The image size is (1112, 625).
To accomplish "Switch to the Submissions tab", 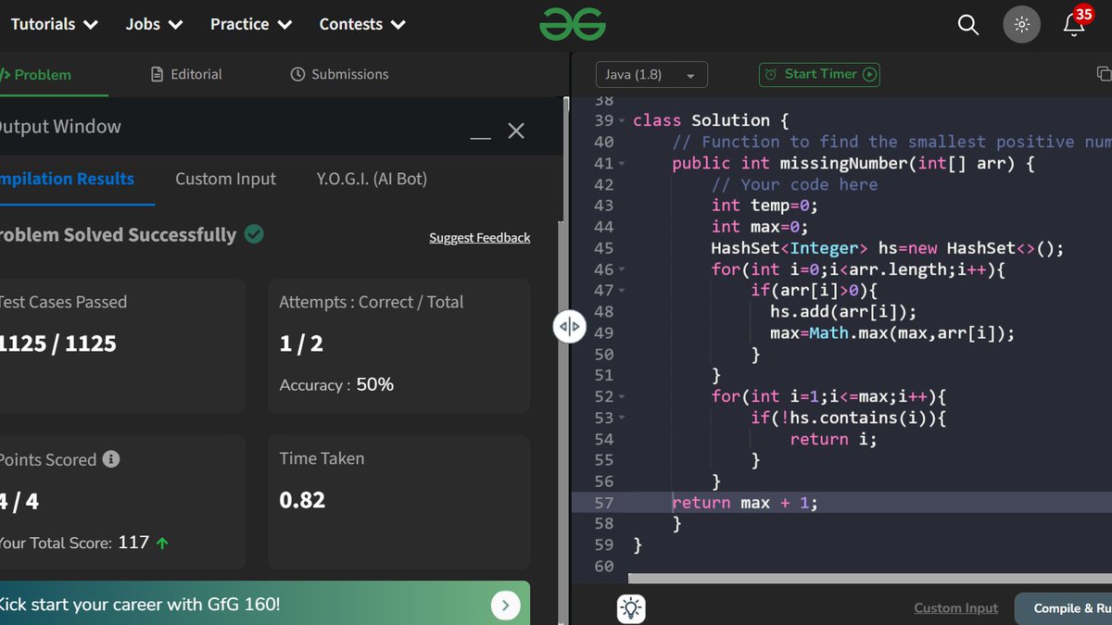I will click(x=339, y=74).
